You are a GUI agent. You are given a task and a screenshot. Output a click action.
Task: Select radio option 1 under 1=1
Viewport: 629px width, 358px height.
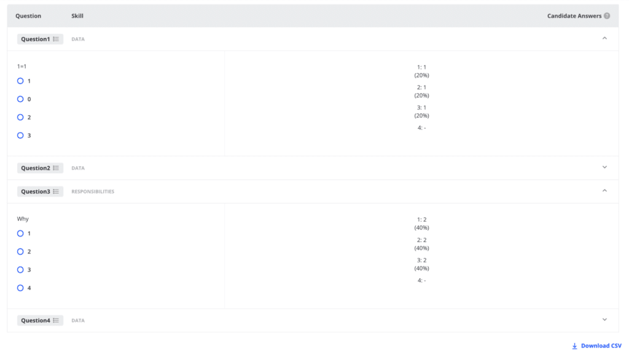tap(20, 81)
